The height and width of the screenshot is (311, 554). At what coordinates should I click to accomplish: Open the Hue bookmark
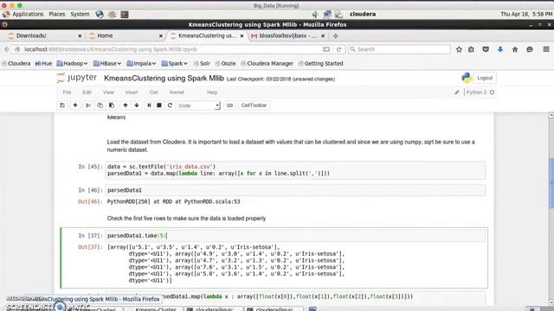point(43,63)
